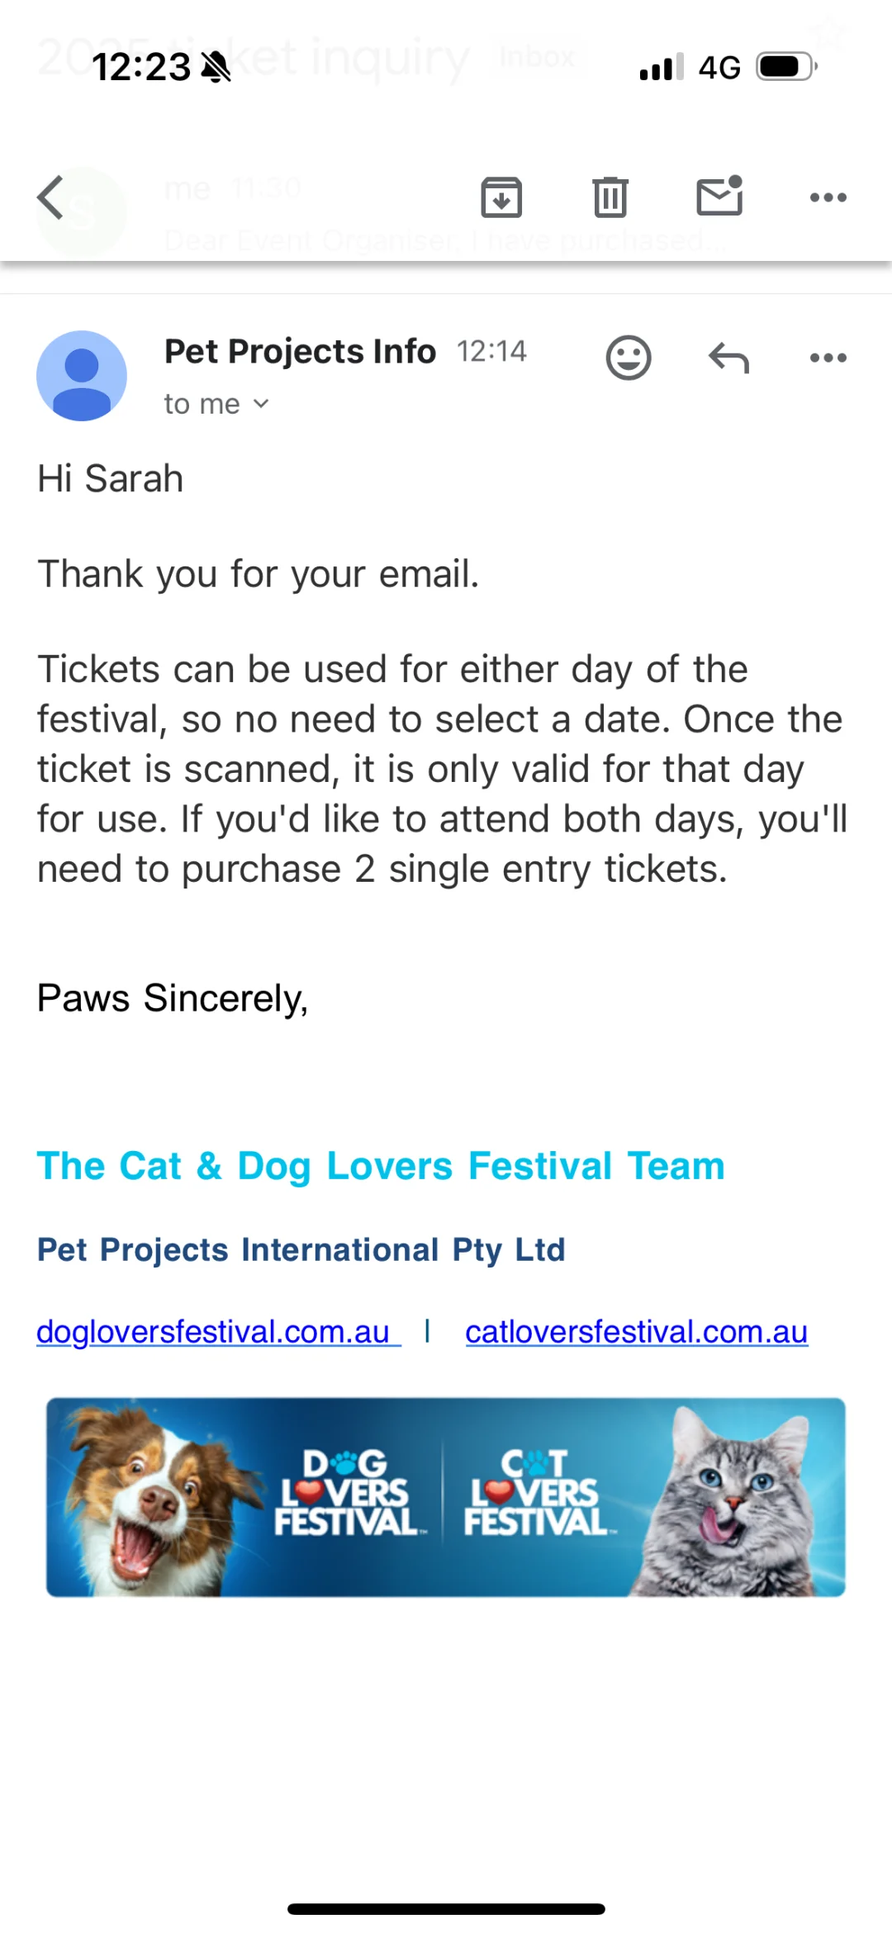892x1933 pixels.
Task: Tap the home indicator bar at bottom
Action: (446, 1909)
